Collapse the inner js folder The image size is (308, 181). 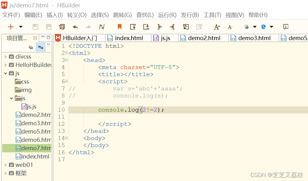(x=11, y=98)
